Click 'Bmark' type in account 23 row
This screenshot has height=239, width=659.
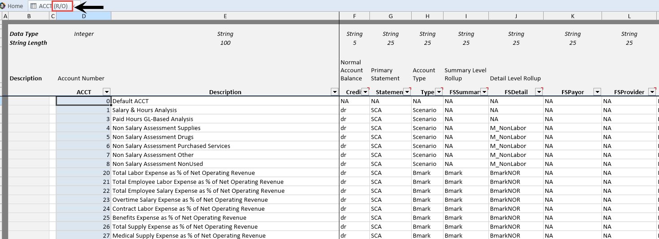tap(427, 200)
